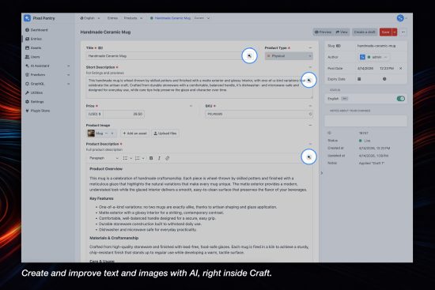
Task: Click the Pixel Pantry site logo icon
Action: click(27, 18)
